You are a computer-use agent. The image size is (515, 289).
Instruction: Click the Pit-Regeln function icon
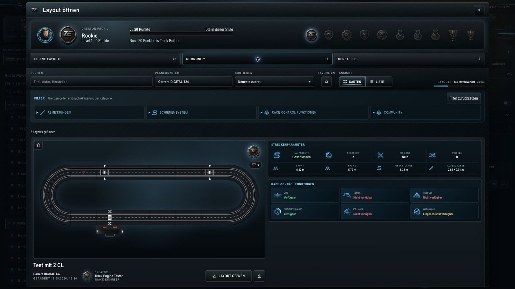[347, 212]
